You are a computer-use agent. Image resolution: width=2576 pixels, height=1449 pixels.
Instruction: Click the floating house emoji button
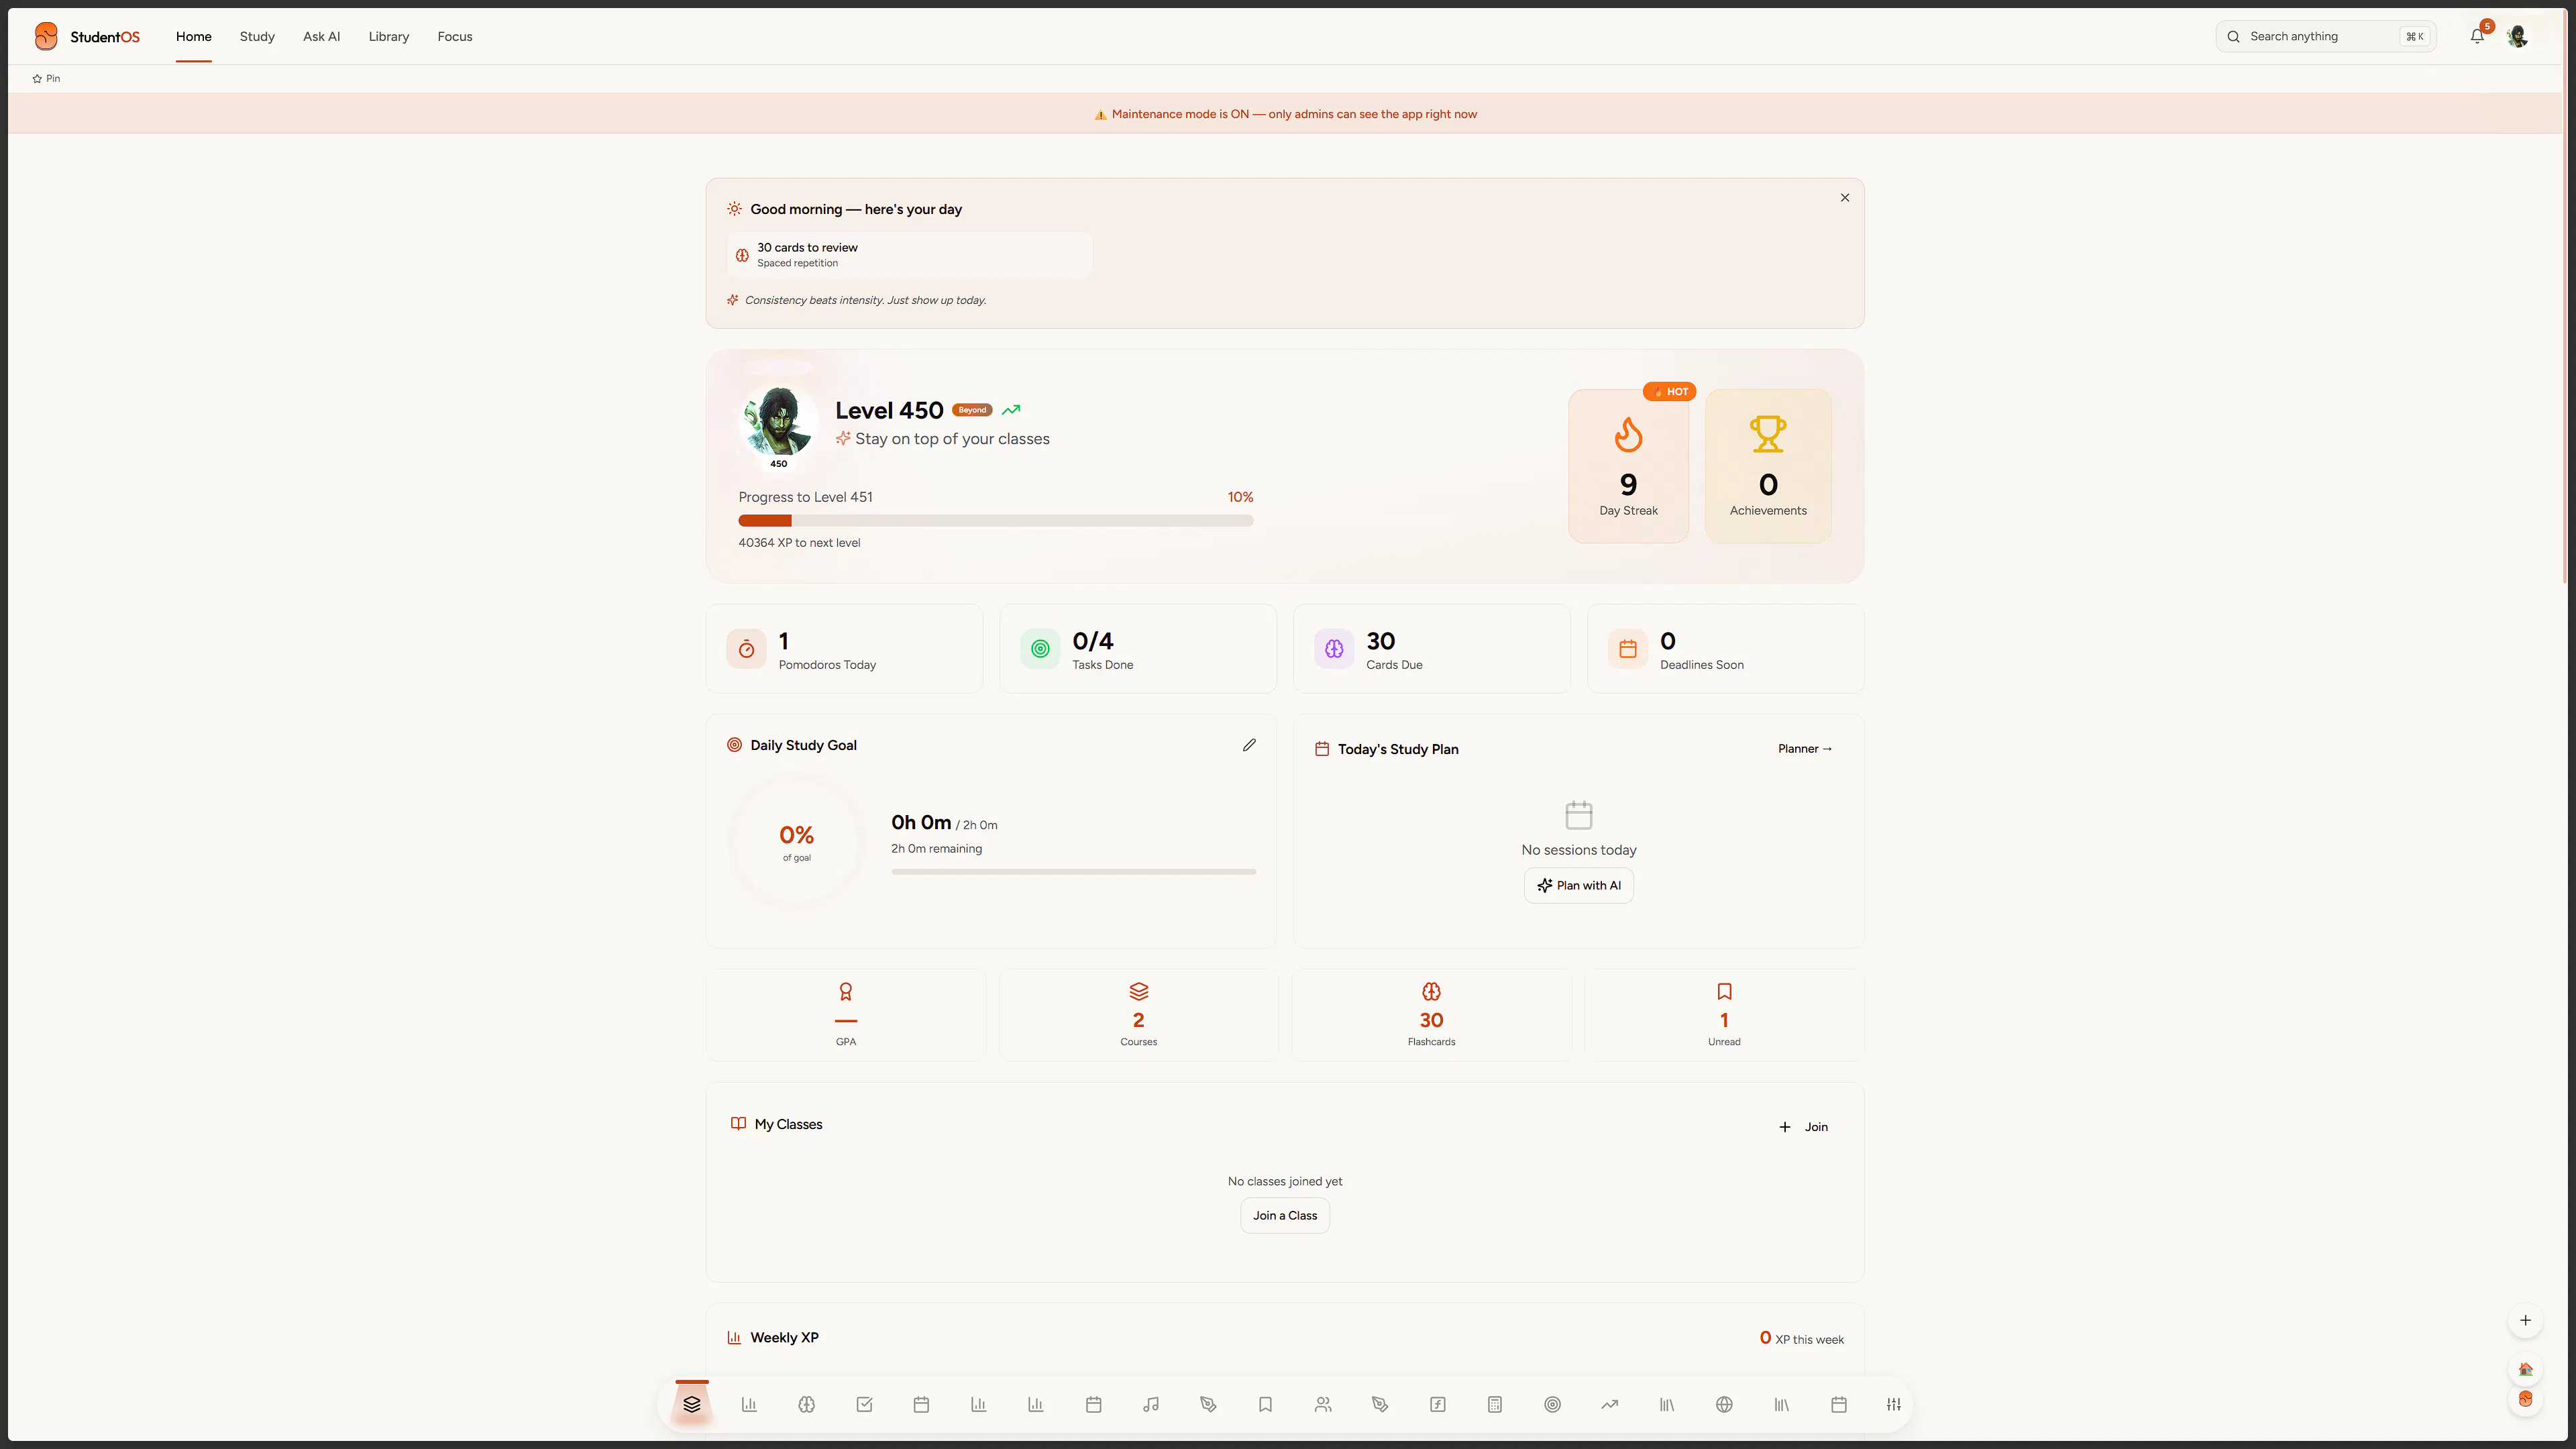[x=2525, y=1369]
